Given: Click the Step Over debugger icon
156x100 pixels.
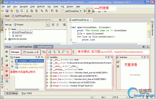Looking at the screenshot, I should click(50, 52).
